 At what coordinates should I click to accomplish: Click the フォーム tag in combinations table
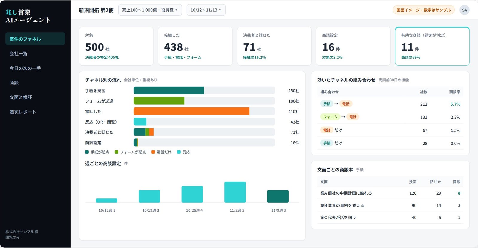coord(330,117)
